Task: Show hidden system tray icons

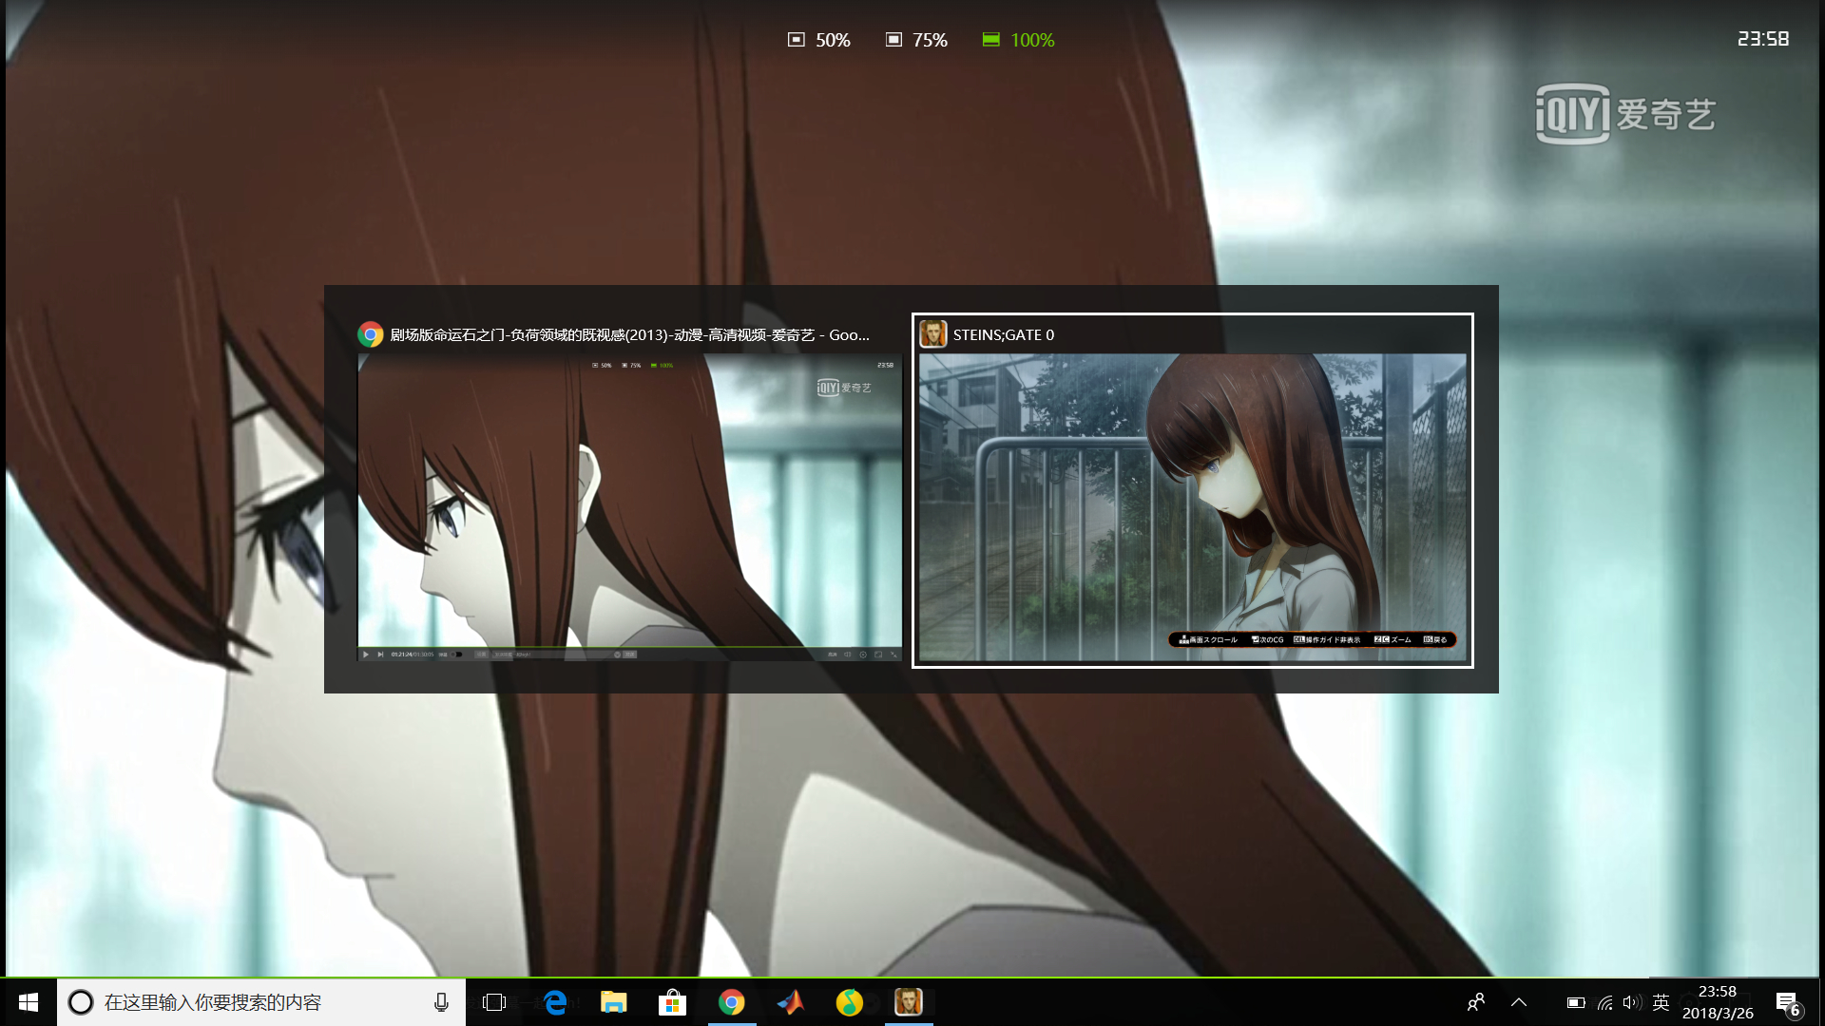Action: 1519,1002
